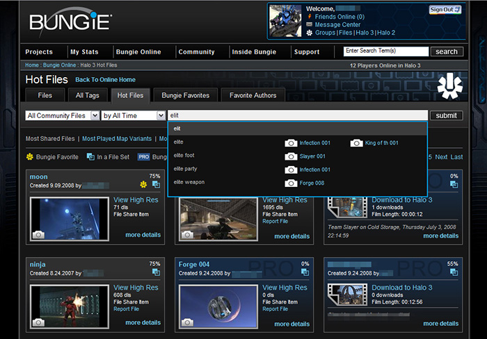
Task: Click the camera icon beside King of th 001
Action: [356, 143]
